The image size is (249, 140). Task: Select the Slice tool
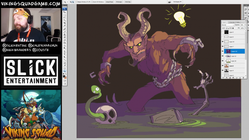click(x=65, y=26)
